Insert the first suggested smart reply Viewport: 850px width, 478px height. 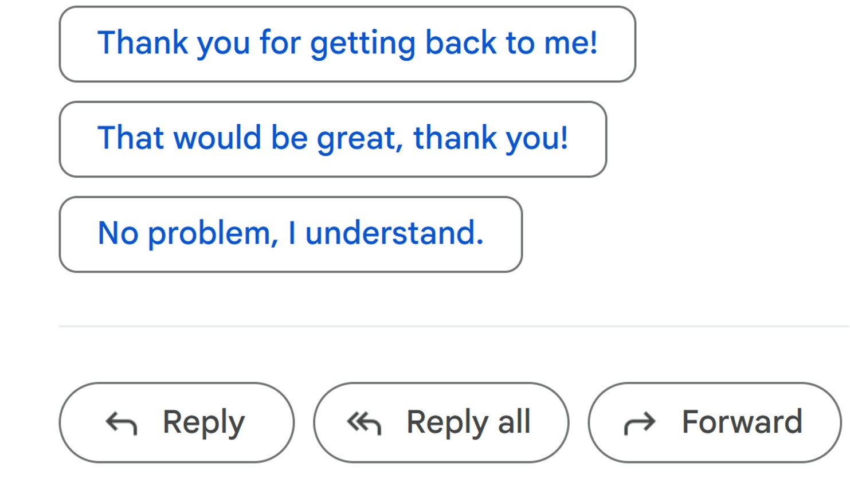pyautogui.click(x=347, y=44)
